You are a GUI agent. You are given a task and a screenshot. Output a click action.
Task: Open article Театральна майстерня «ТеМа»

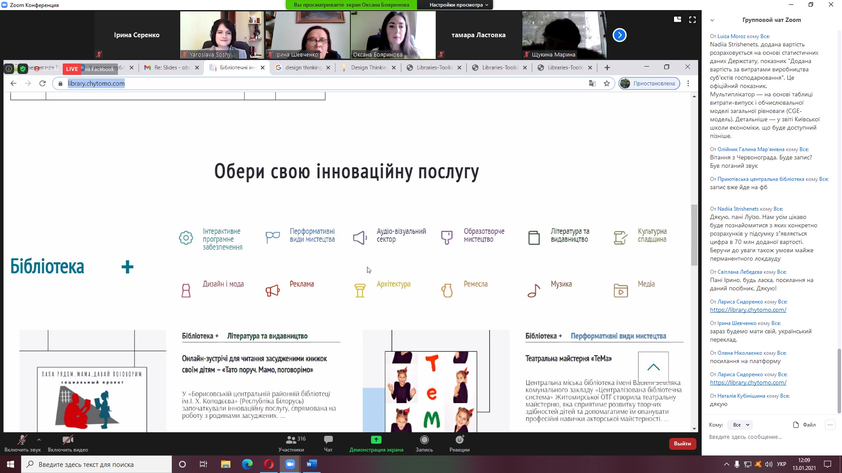(568, 359)
